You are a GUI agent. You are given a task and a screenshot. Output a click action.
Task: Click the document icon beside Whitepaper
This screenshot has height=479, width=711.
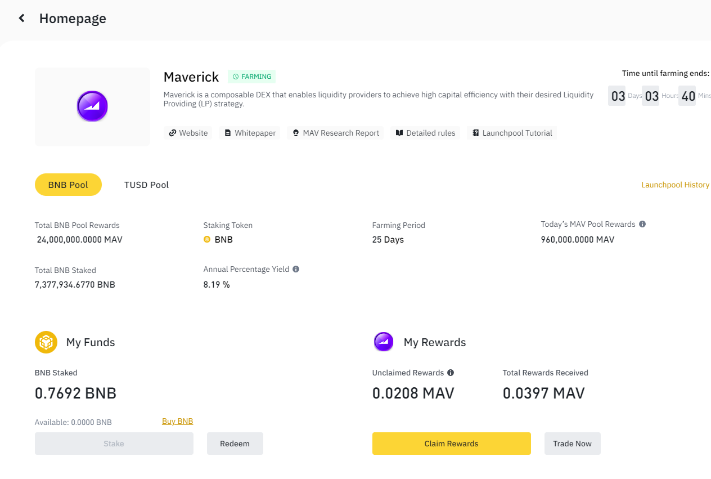pos(228,133)
